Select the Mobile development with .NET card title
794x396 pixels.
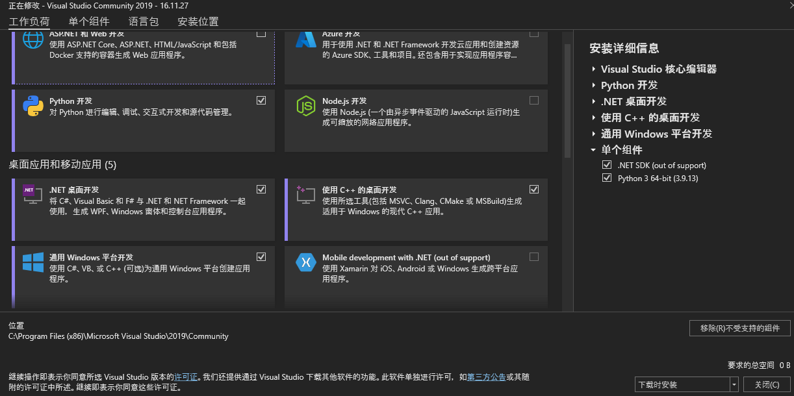point(406,258)
